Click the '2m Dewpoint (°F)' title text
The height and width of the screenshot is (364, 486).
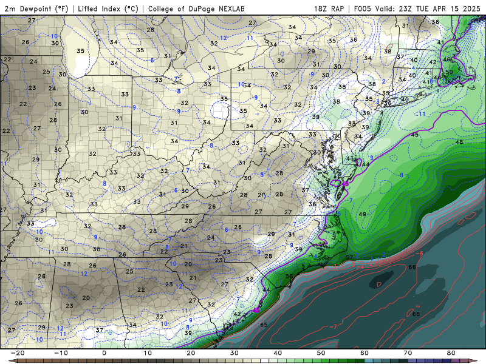pos(36,8)
